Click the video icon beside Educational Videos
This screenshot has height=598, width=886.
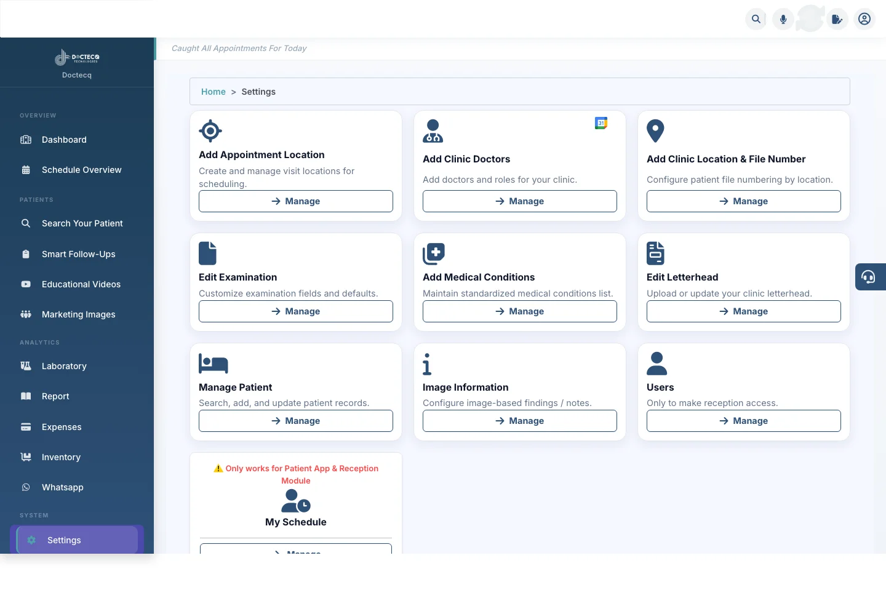tap(26, 284)
